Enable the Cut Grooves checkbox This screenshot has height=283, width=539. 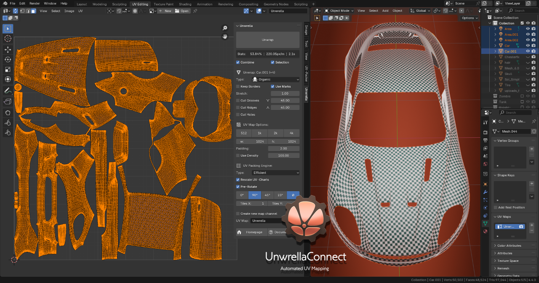(x=238, y=101)
